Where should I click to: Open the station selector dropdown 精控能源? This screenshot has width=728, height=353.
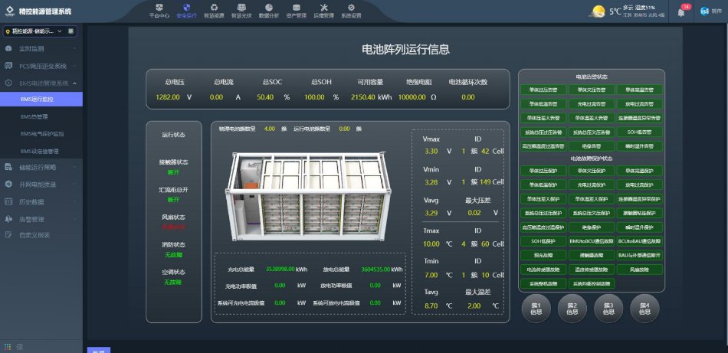pos(35,31)
